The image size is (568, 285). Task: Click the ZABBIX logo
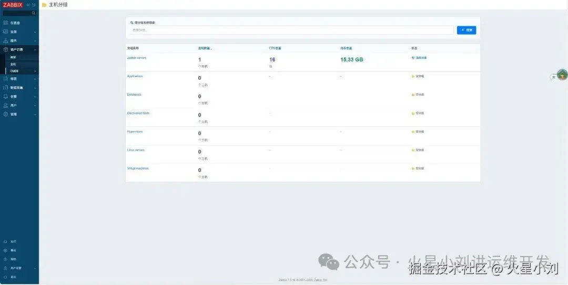[13, 5]
